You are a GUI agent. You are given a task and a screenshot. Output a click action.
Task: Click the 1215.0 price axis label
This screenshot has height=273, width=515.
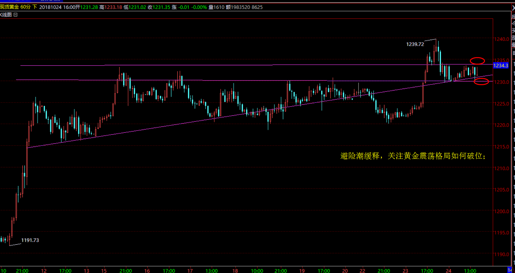click(502, 147)
